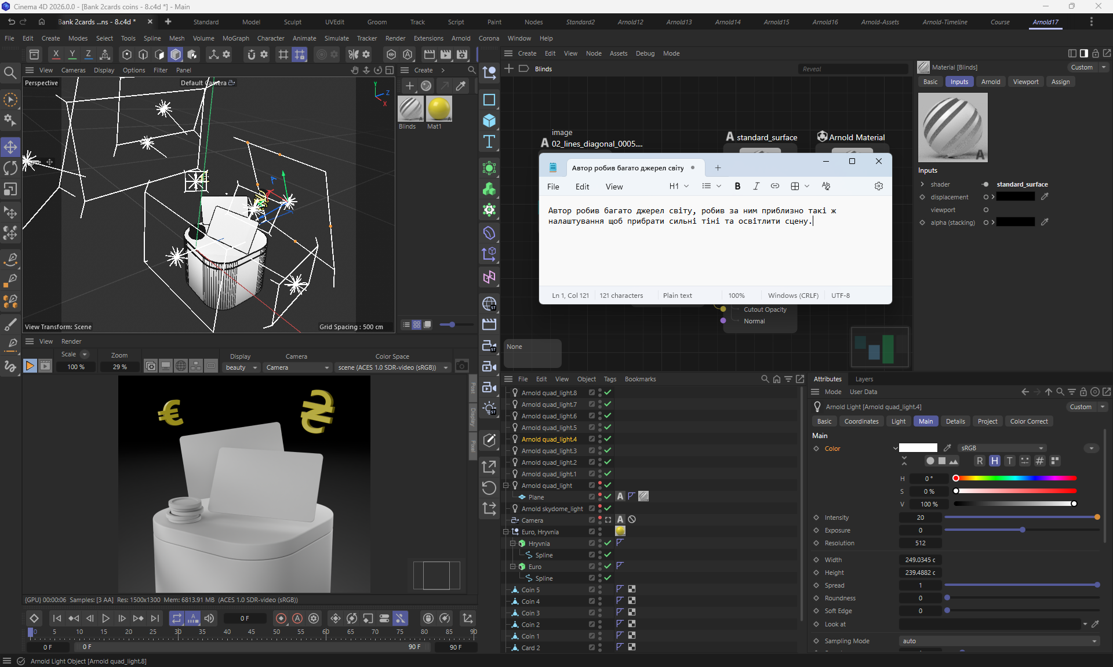
Task: Toggle enable checkmark for Arnold quad_light.8
Action: click(x=608, y=392)
